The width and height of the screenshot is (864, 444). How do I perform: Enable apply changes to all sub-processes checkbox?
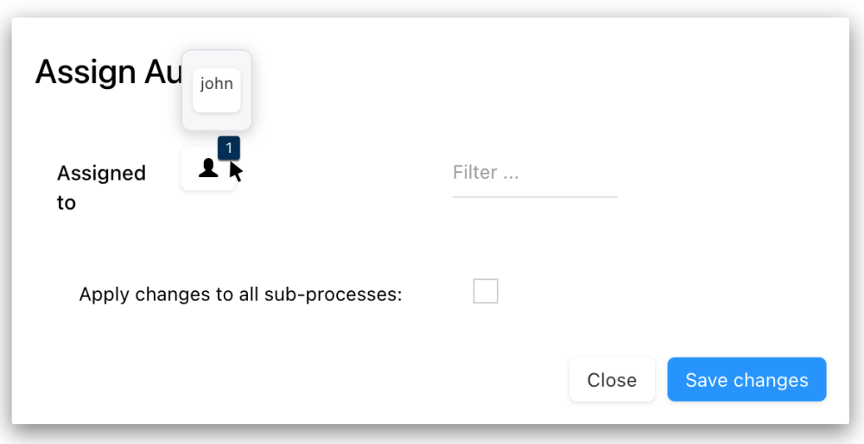[486, 292]
